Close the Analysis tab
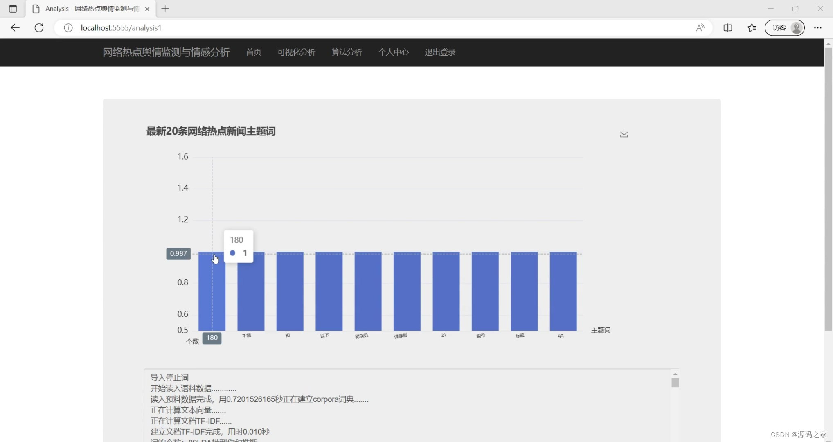833x442 pixels. click(147, 9)
